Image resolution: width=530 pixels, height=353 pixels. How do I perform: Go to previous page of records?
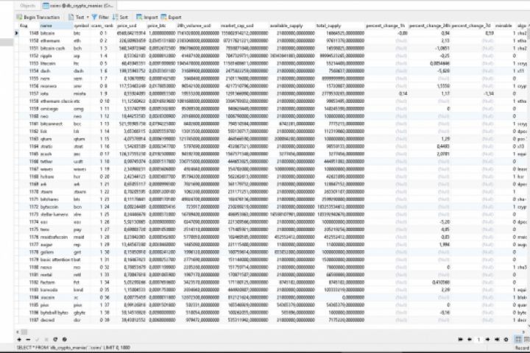[470, 340]
